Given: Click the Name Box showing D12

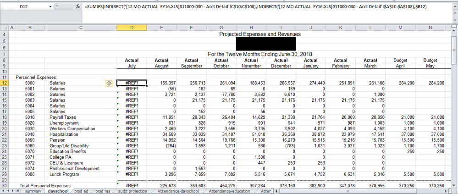Looking at the screenshot, I should point(25,7).
